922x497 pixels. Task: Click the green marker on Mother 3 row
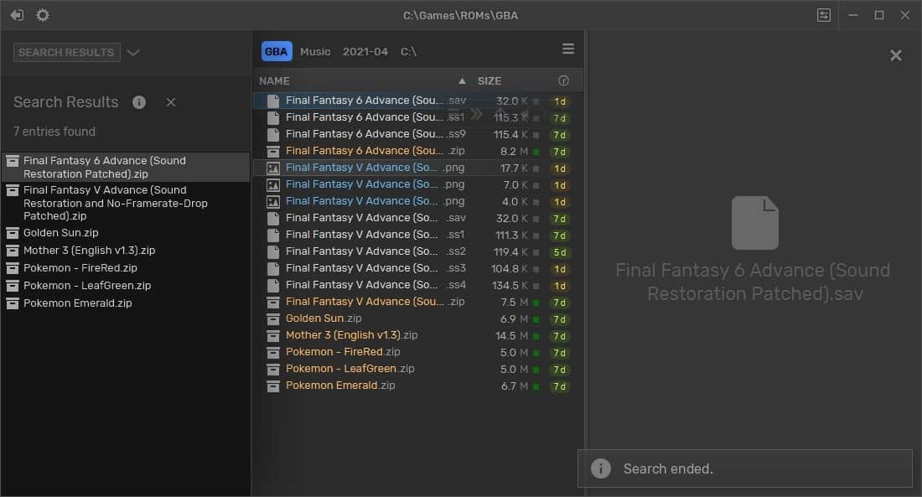pos(536,336)
